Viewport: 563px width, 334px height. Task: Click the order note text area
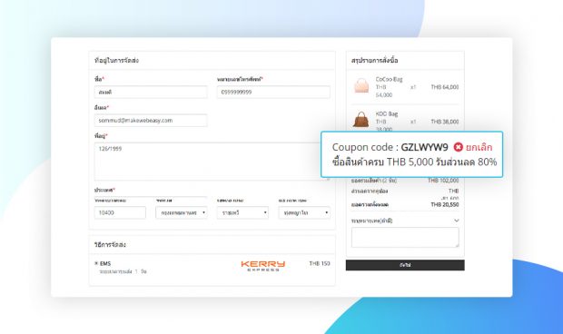405,238
